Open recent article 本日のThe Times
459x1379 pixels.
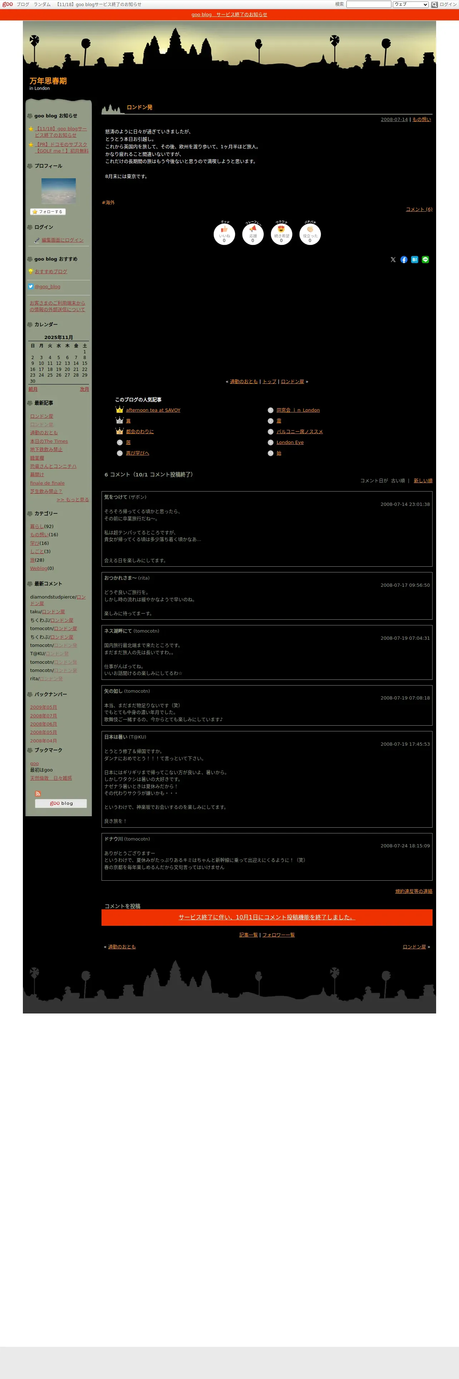pyautogui.click(x=49, y=441)
